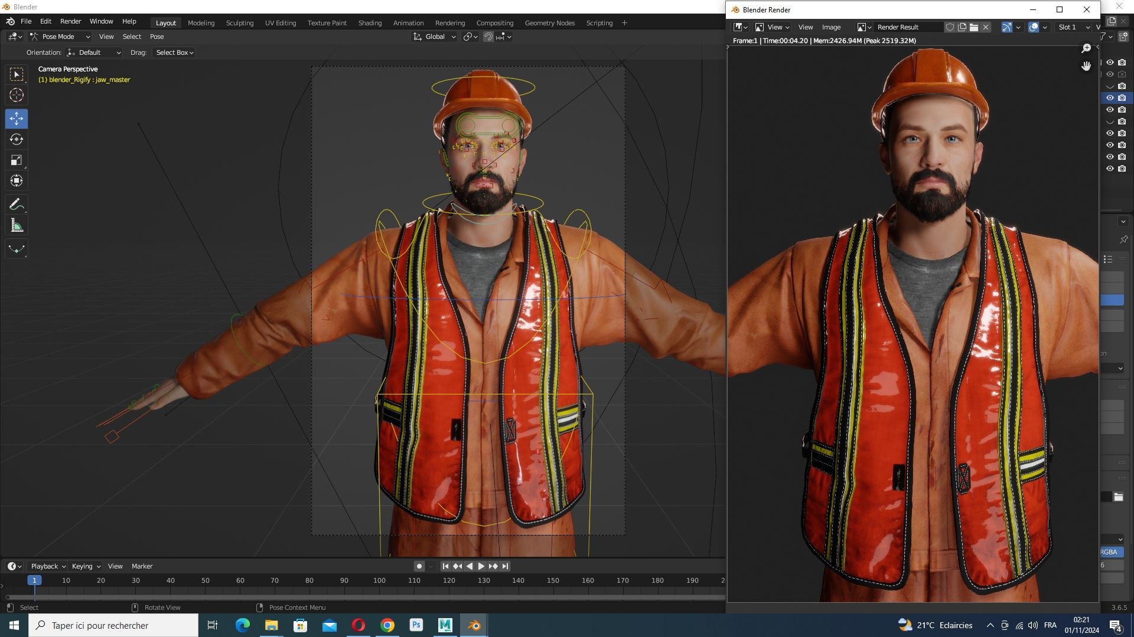Open the Orientation Default dropdown

click(x=94, y=52)
